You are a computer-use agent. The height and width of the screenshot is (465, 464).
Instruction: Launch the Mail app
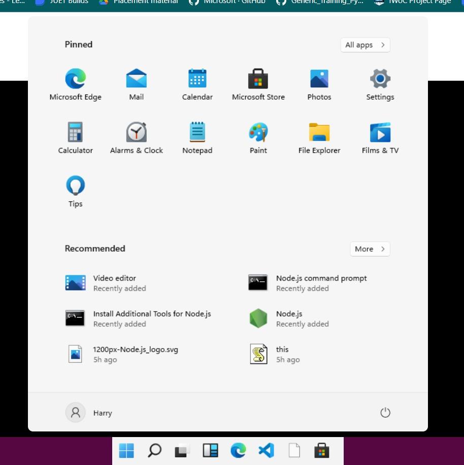[x=136, y=84]
